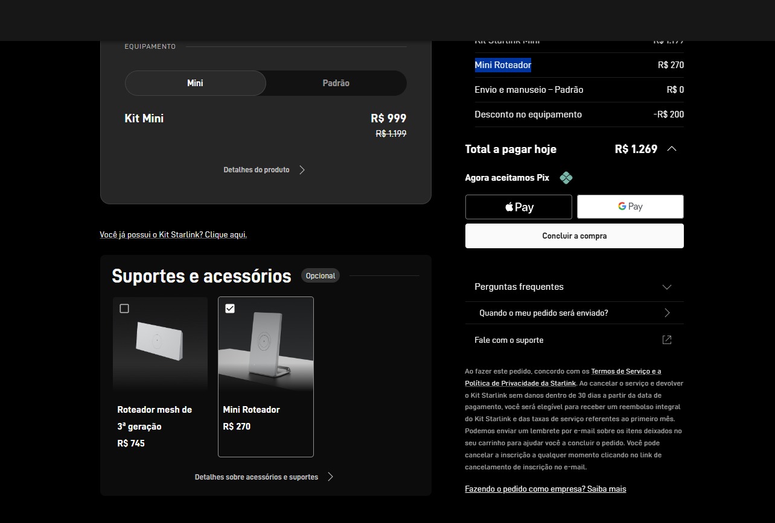
Task: Select the Padrão equipment option
Action: click(336, 83)
